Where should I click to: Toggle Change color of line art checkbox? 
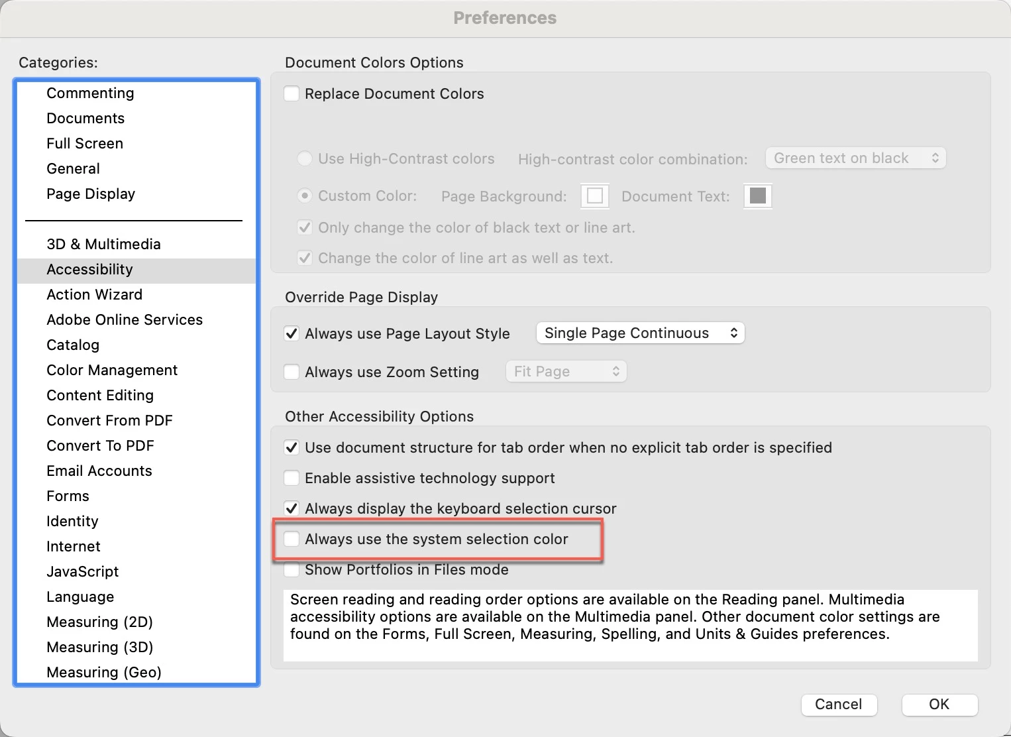(305, 258)
